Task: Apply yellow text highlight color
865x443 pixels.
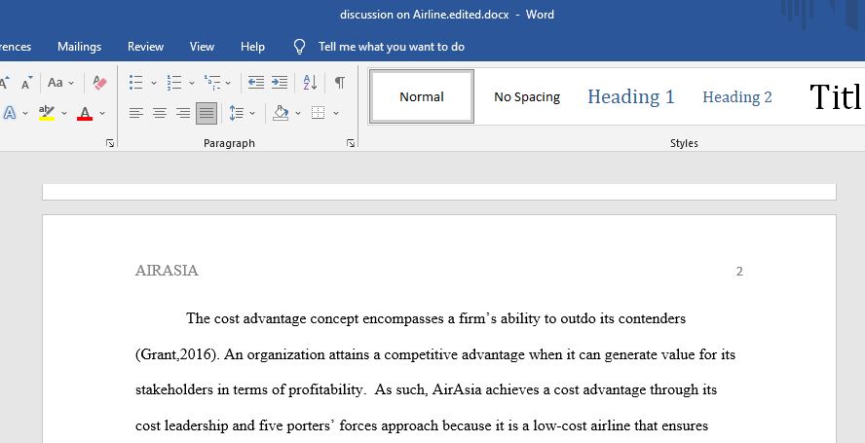Action: coord(47,113)
